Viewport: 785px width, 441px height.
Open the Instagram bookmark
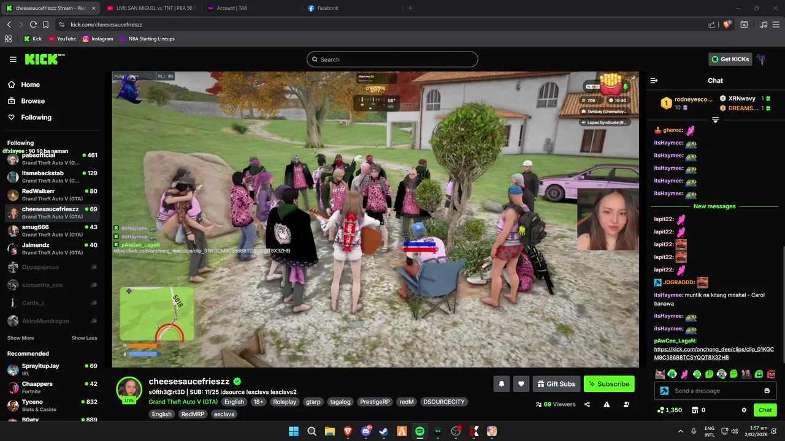coord(98,39)
